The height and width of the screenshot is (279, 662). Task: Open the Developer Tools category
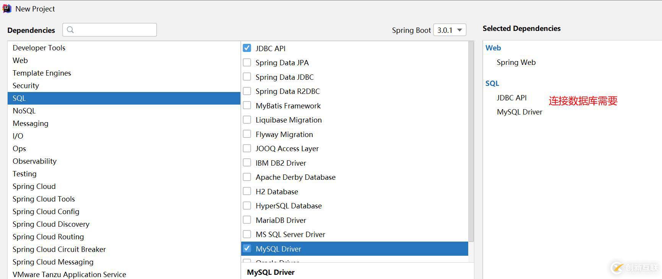39,48
